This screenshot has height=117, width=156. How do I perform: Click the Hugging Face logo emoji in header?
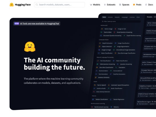[12, 5]
